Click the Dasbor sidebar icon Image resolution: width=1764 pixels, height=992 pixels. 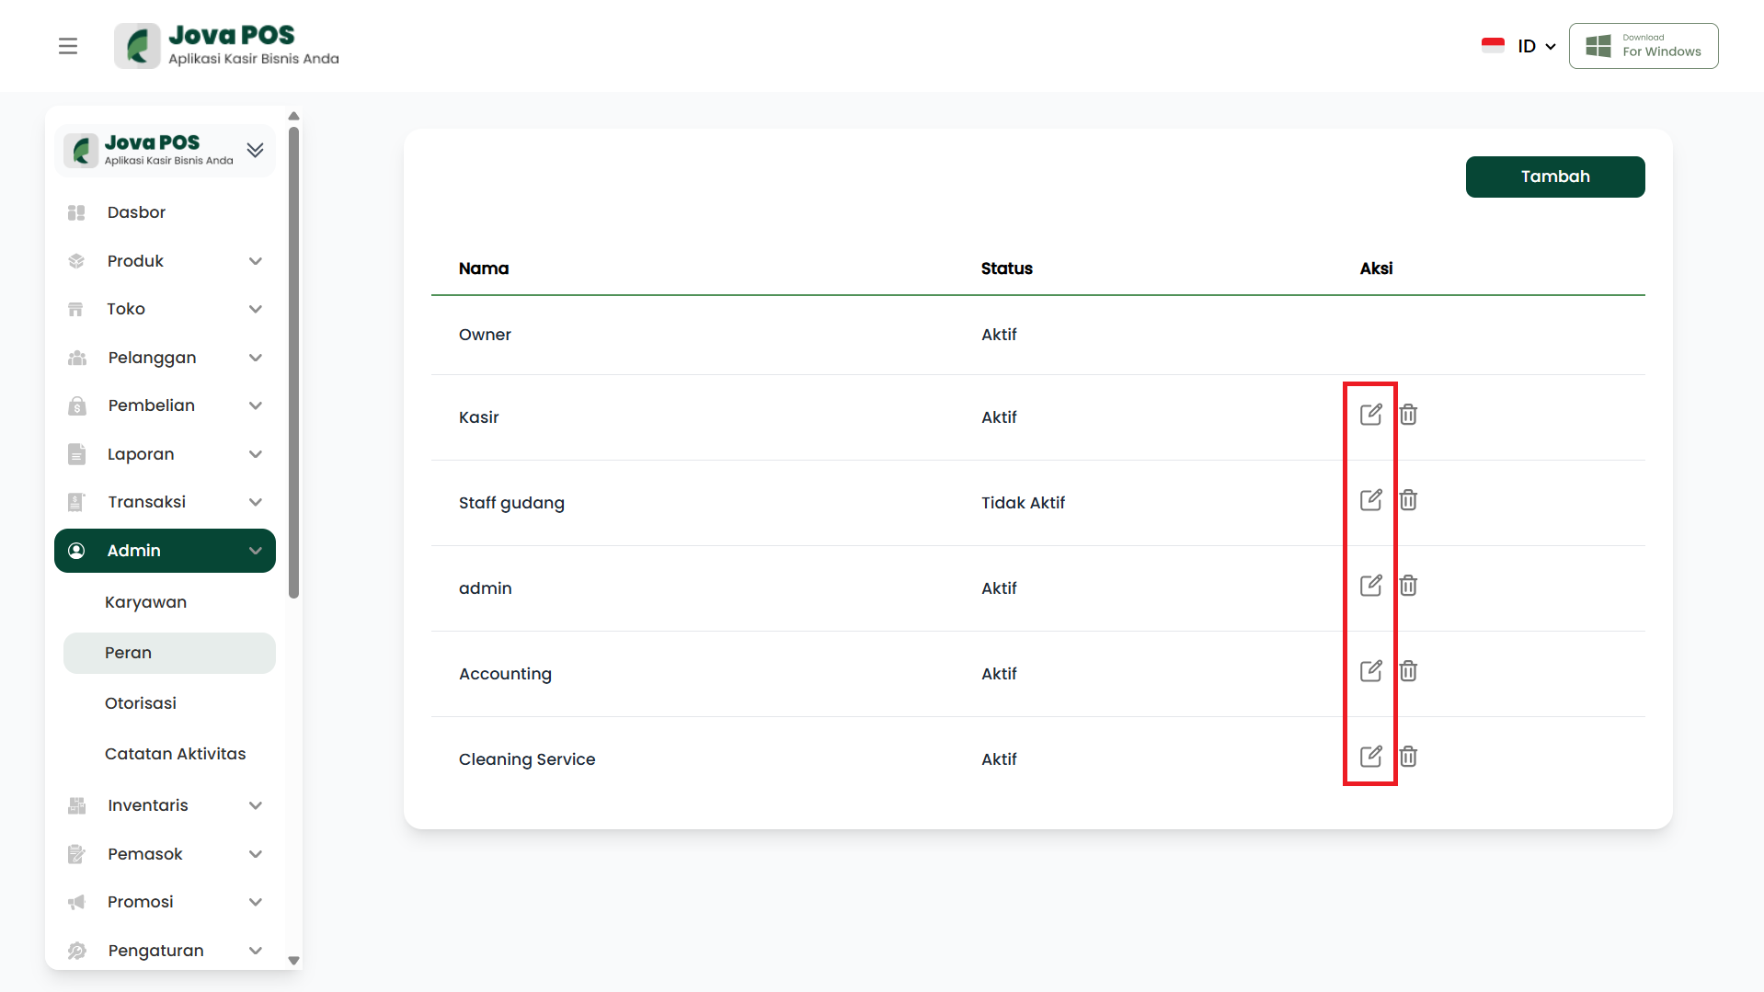click(76, 213)
